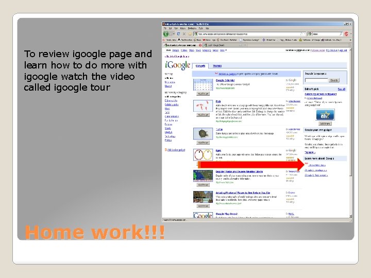This screenshot has width=371, height=278.
Task: Open the History menu
Action: click(x=182, y=28)
